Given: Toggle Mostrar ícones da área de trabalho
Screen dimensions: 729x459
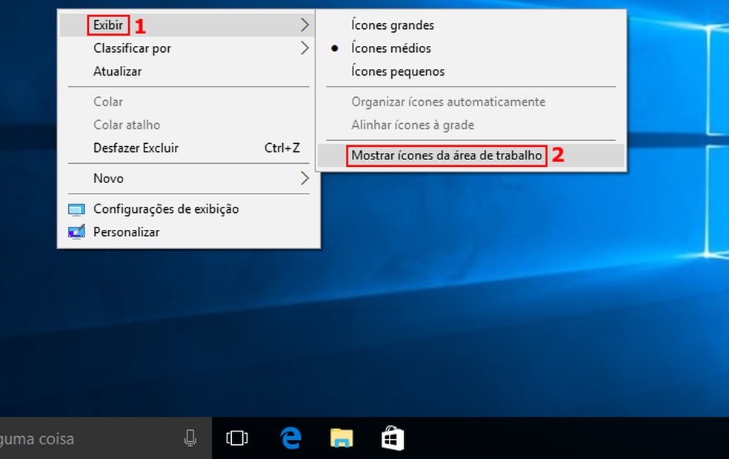Looking at the screenshot, I should pos(471,156).
